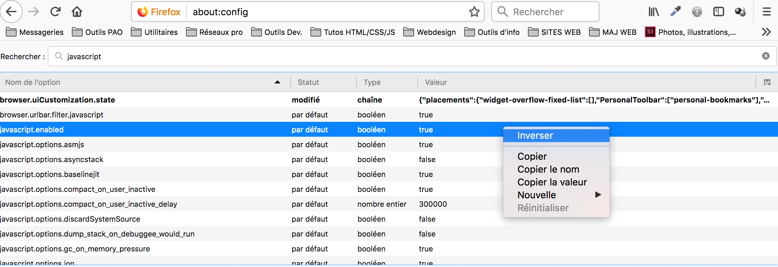Screen dimensions: 778x267
Task: Open the Webdesign bookmark folder
Action: click(430, 32)
